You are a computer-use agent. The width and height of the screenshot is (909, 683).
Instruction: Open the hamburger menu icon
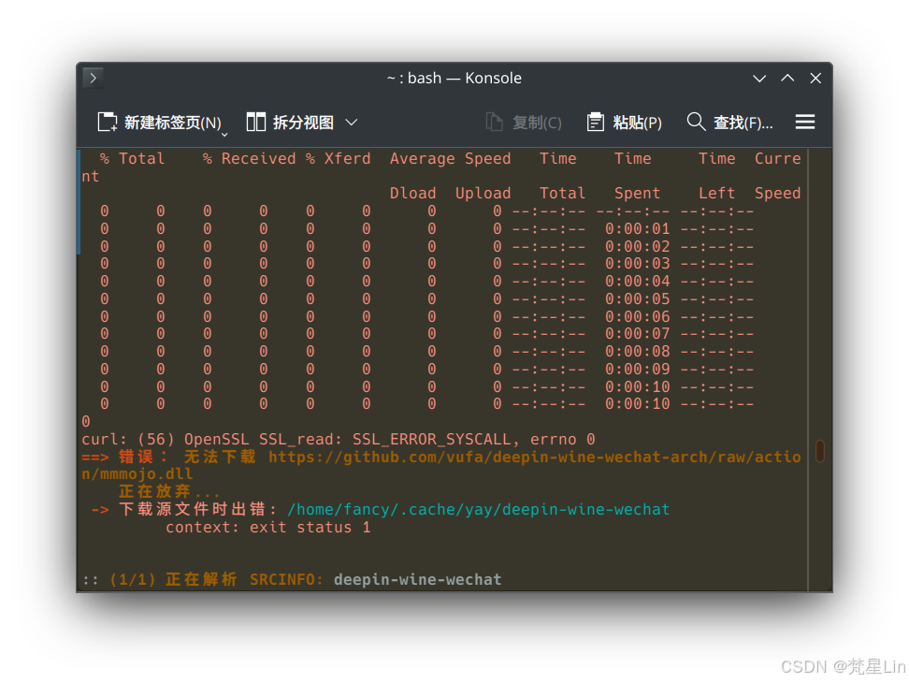pos(805,122)
